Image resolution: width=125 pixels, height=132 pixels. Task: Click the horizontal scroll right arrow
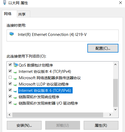tap(110, 115)
